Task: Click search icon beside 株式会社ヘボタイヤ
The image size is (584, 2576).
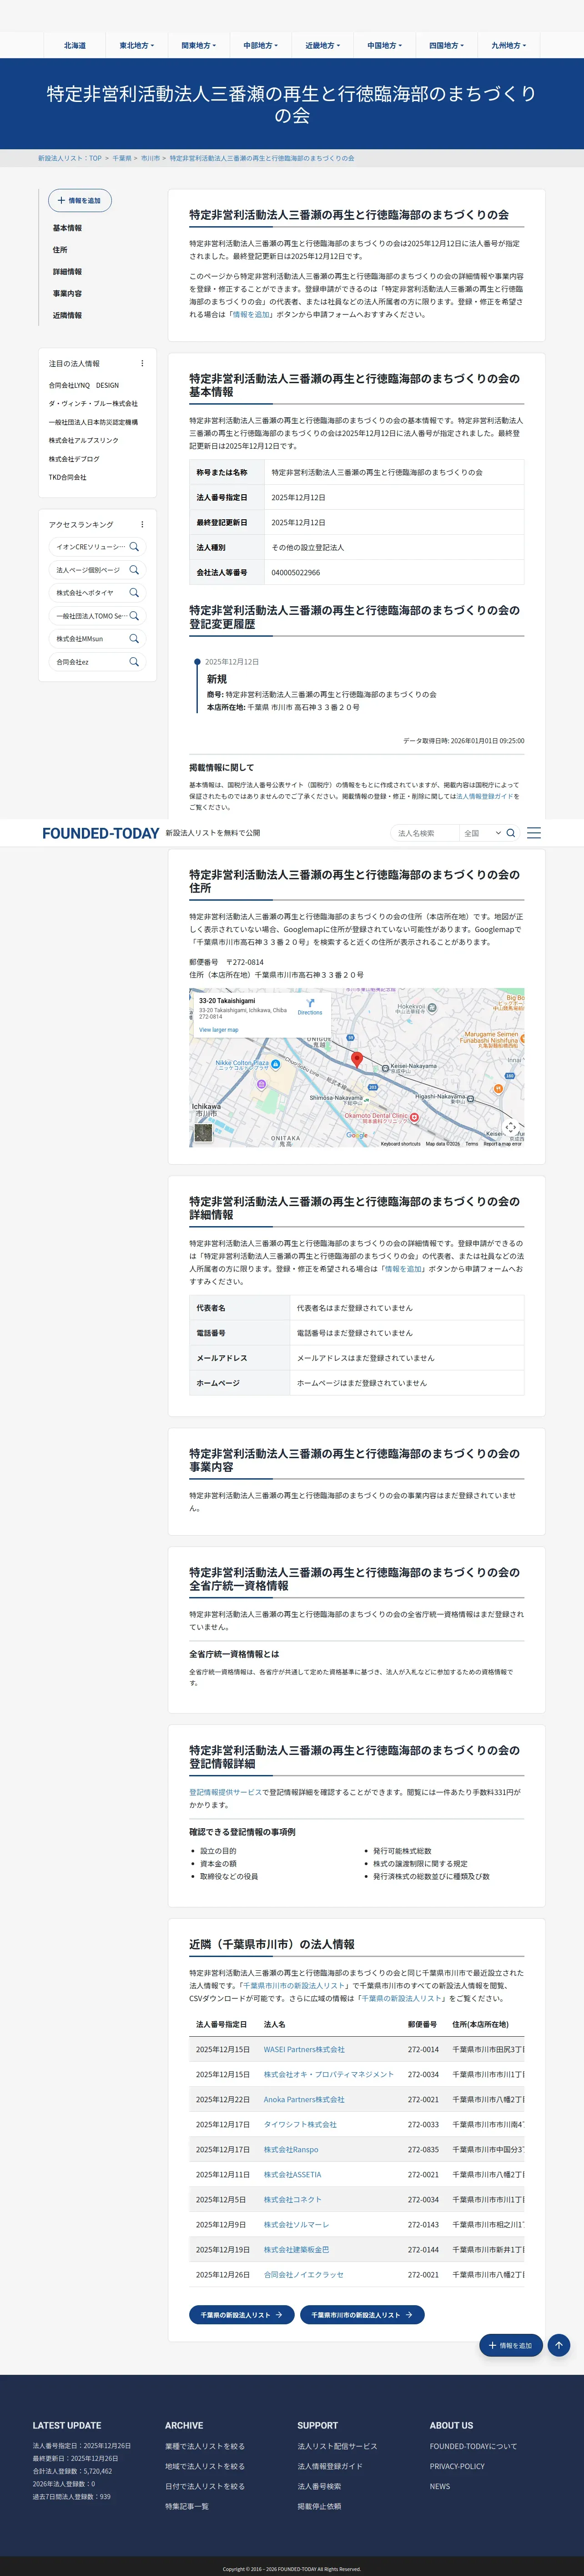Action: [x=134, y=593]
